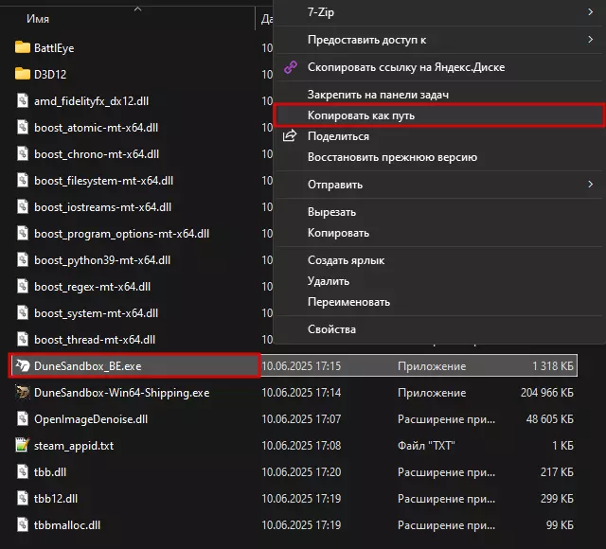
Task: Click the Yandex Disk link icon
Action: (291, 67)
